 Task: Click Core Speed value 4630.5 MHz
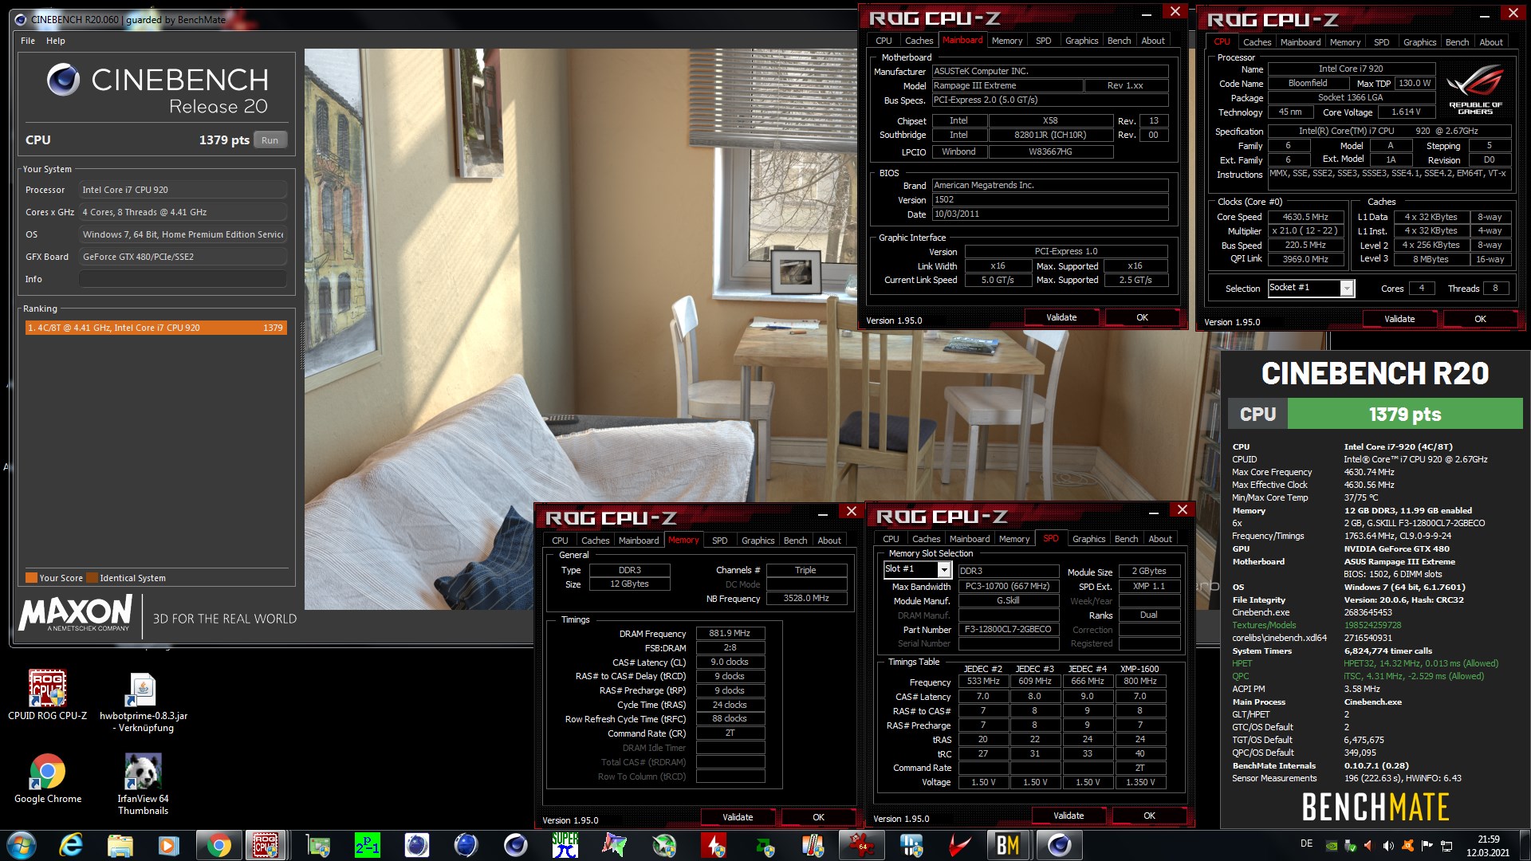tap(1305, 217)
